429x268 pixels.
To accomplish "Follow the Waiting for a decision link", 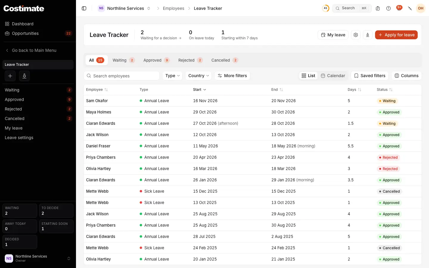I will [161, 38].
